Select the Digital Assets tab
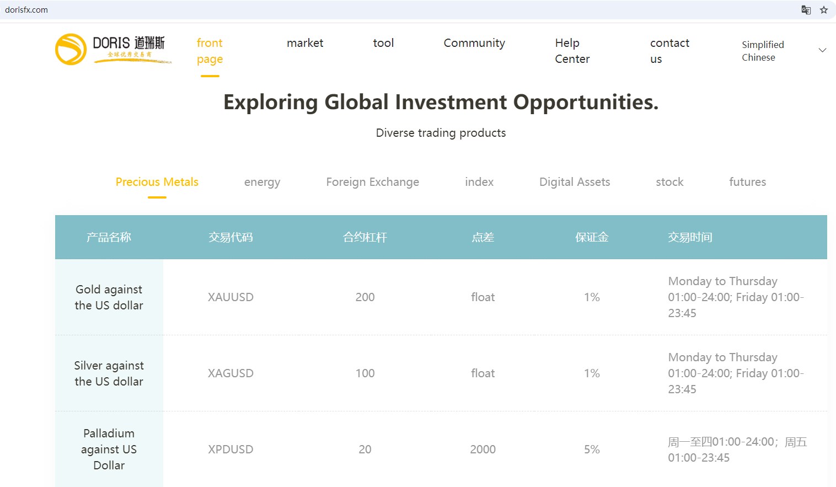 (575, 182)
